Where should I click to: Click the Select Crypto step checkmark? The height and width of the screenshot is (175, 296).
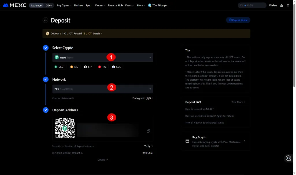[x=46, y=48]
